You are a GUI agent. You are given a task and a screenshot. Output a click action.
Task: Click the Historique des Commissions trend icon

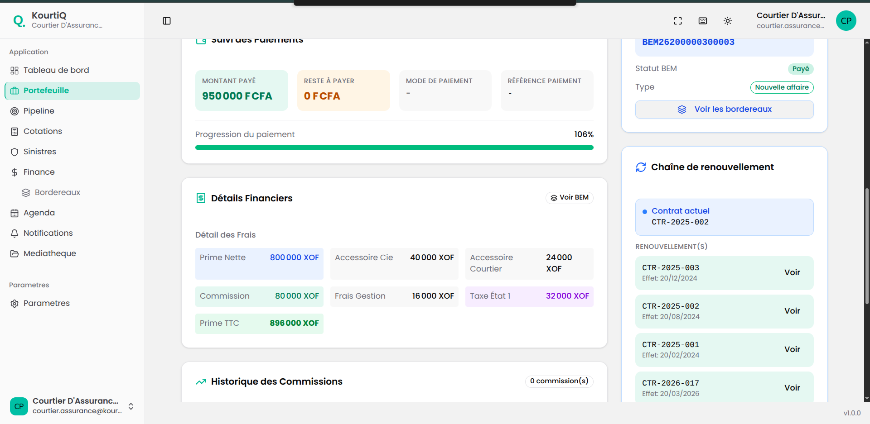pos(201,382)
